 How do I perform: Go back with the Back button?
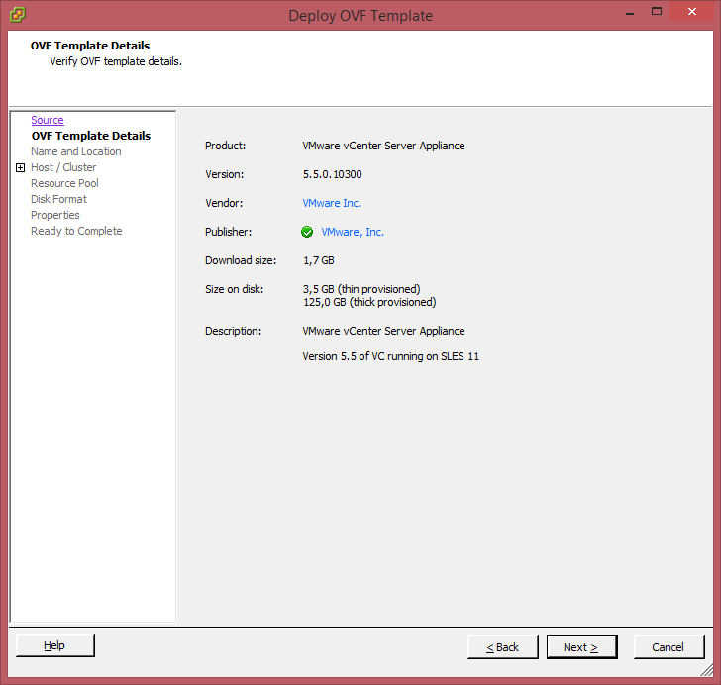point(503,647)
